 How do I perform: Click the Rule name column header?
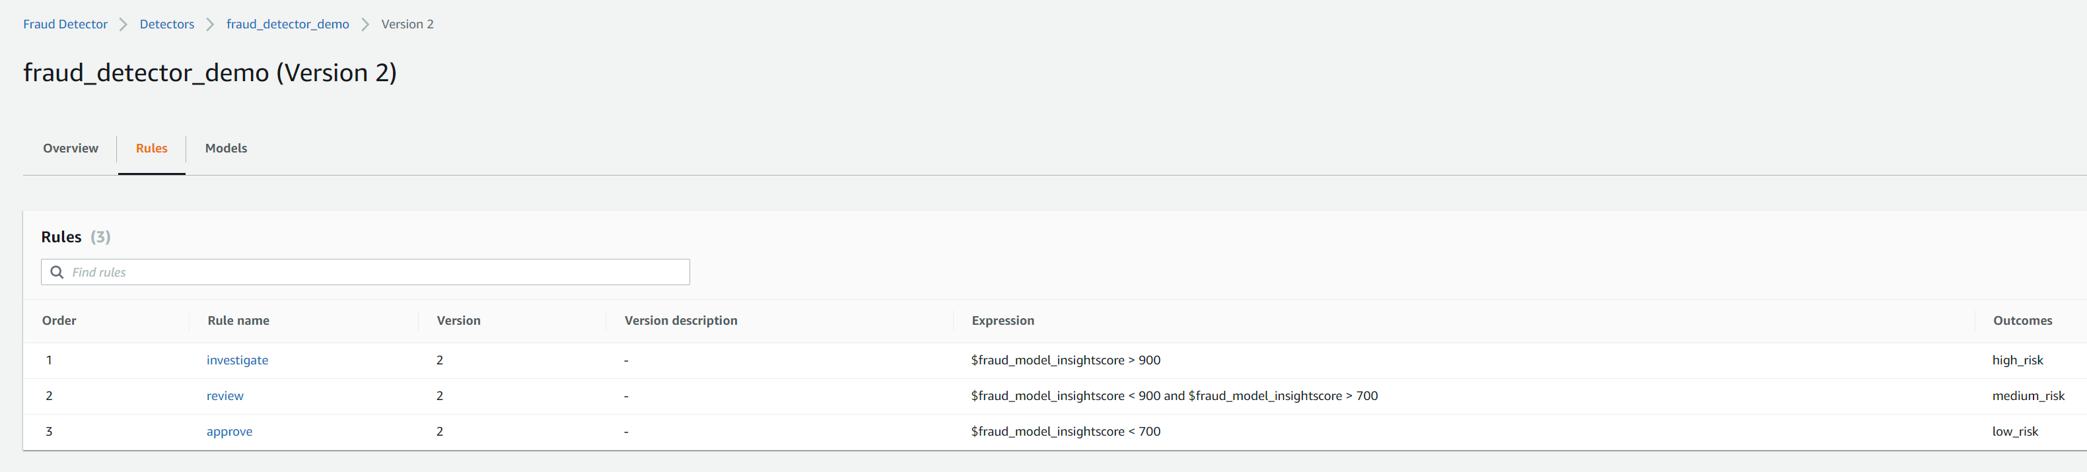tap(238, 321)
